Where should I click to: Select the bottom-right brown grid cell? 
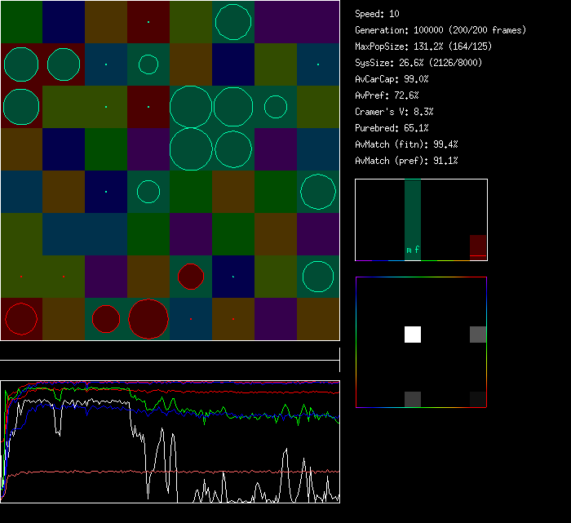318,319
